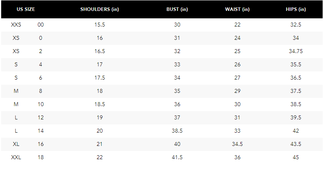
Task: Select US size number 12
Action: pos(41,117)
